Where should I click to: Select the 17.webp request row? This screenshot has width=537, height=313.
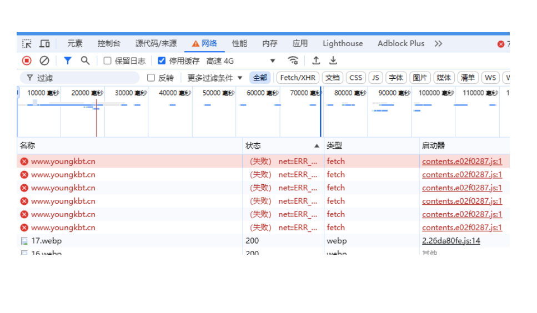click(x=263, y=241)
